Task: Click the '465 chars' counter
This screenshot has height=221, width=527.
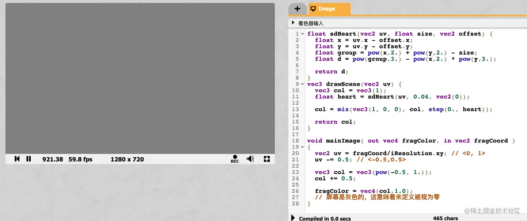Action: point(445,218)
